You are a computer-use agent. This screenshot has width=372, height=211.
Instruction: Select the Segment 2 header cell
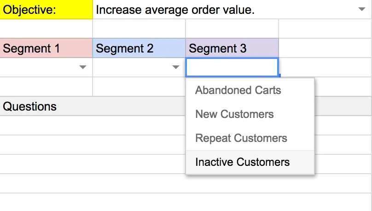139,48
